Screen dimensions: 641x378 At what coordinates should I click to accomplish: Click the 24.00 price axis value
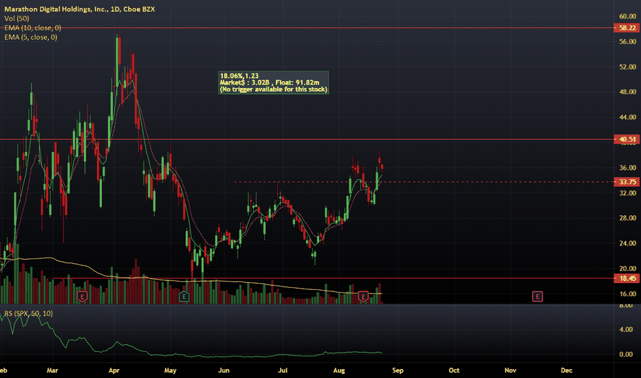[627, 243]
